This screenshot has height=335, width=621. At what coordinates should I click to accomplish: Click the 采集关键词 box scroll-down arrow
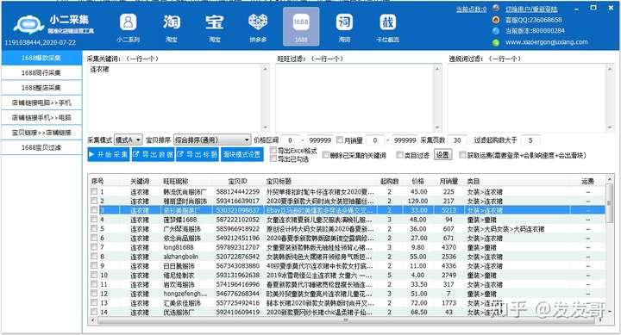pos(266,127)
